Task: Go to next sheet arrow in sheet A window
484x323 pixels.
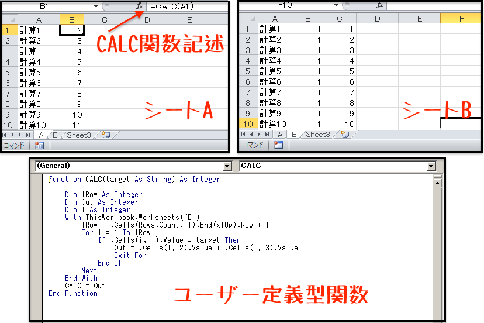Action: pyautogui.click(x=20, y=135)
